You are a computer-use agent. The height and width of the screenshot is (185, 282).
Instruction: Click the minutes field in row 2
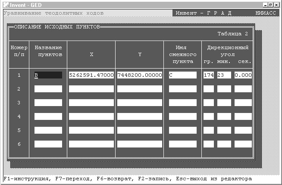click(224, 89)
